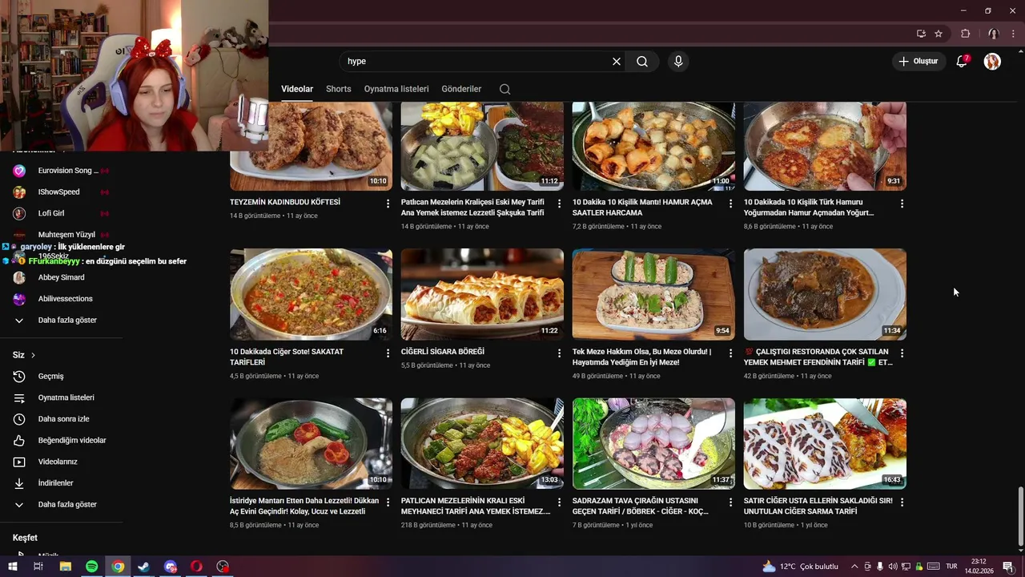The width and height of the screenshot is (1025, 577).
Task: Open Chrome's three-dot menu
Action: (x=1013, y=34)
